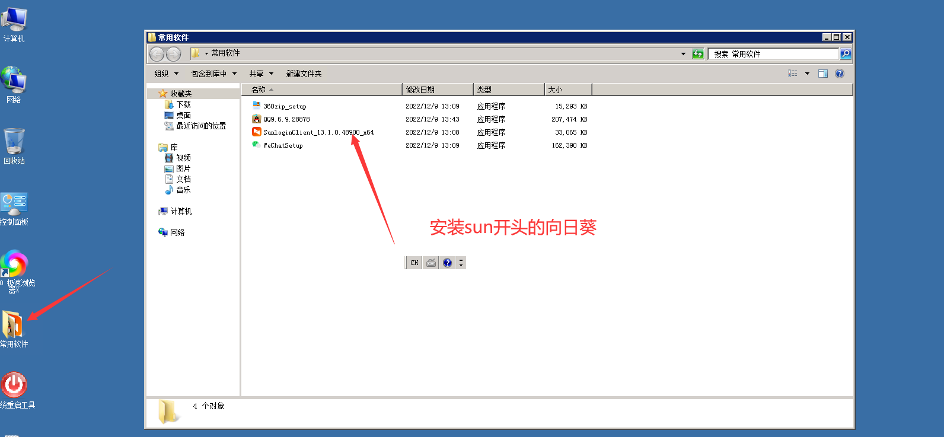
Task: Sort by the 类型 column header
Action: coord(509,90)
